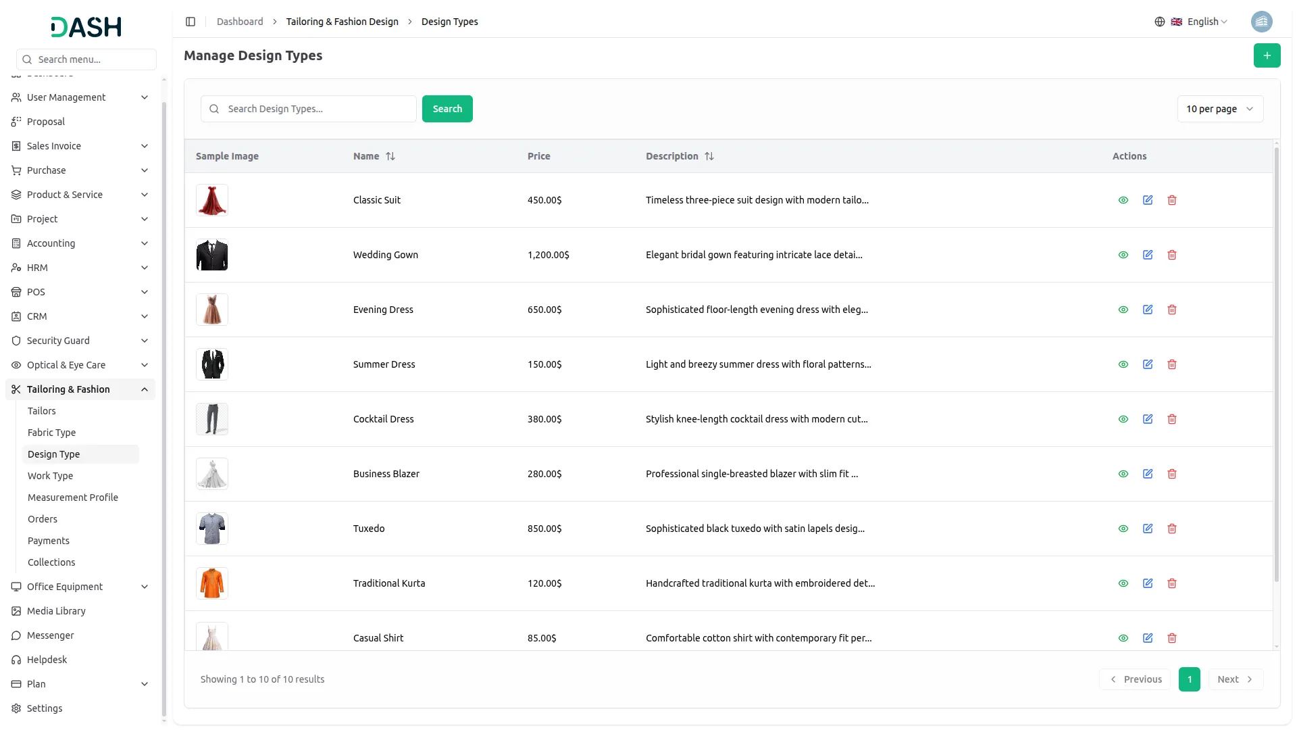Viewport: 1297px width, 730px height.
Task: Open the 10 per page dropdown
Action: click(x=1219, y=109)
